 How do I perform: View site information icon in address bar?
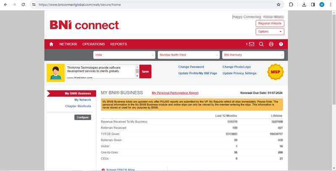click(x=34, y=5)
